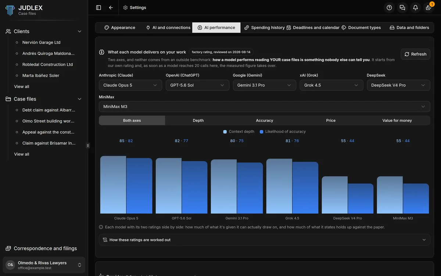
Task: Open the notifications bell icon
Action: pos(415,7)
